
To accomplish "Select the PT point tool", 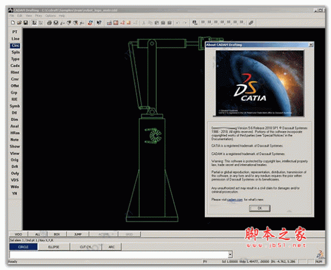I will point(15,32).
